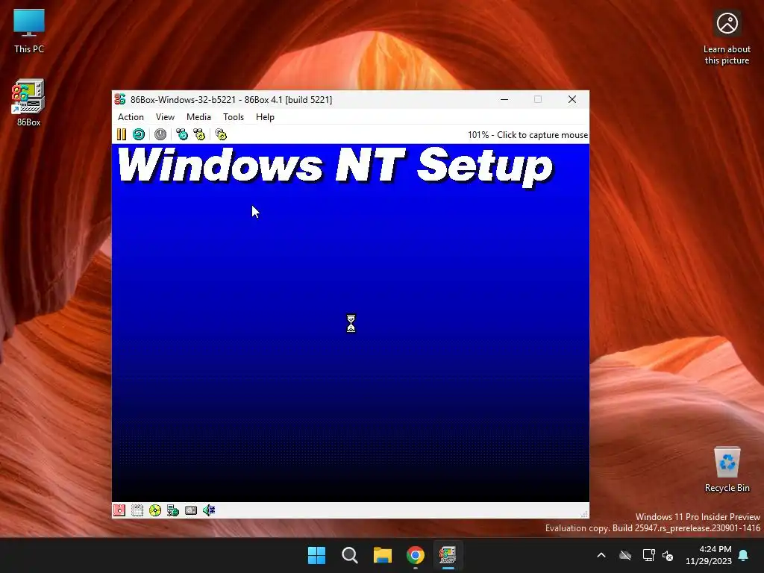Open the Media menu
Image resolution: width=764 pixels, height=573 pixels.
[198, 117]
